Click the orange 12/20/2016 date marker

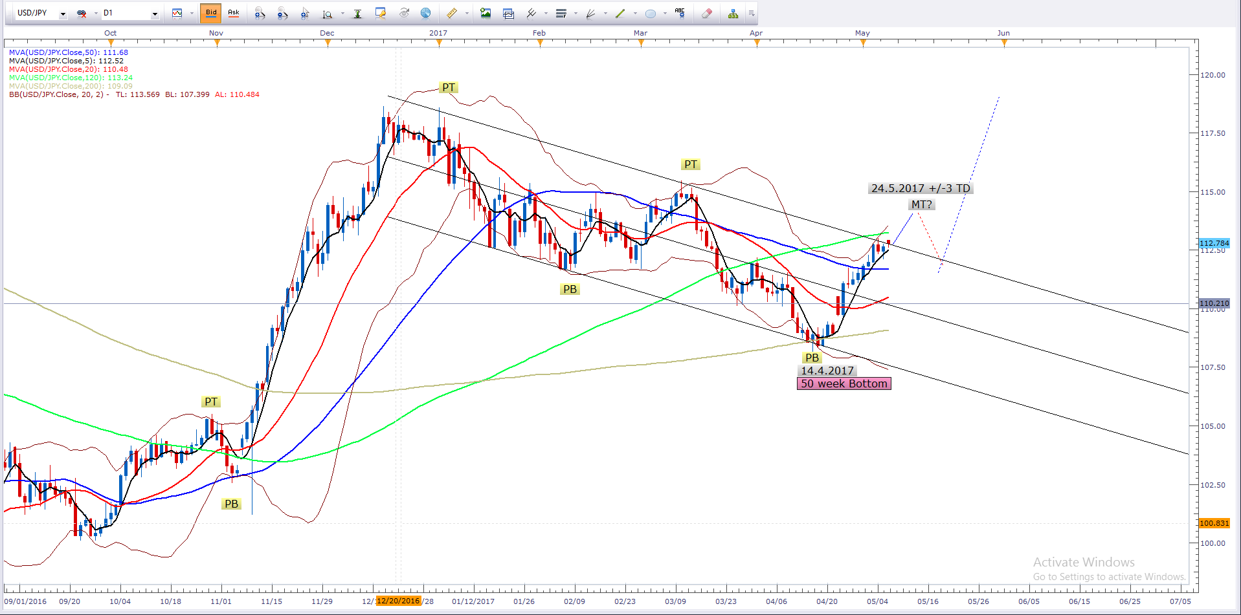pos(398,601)
